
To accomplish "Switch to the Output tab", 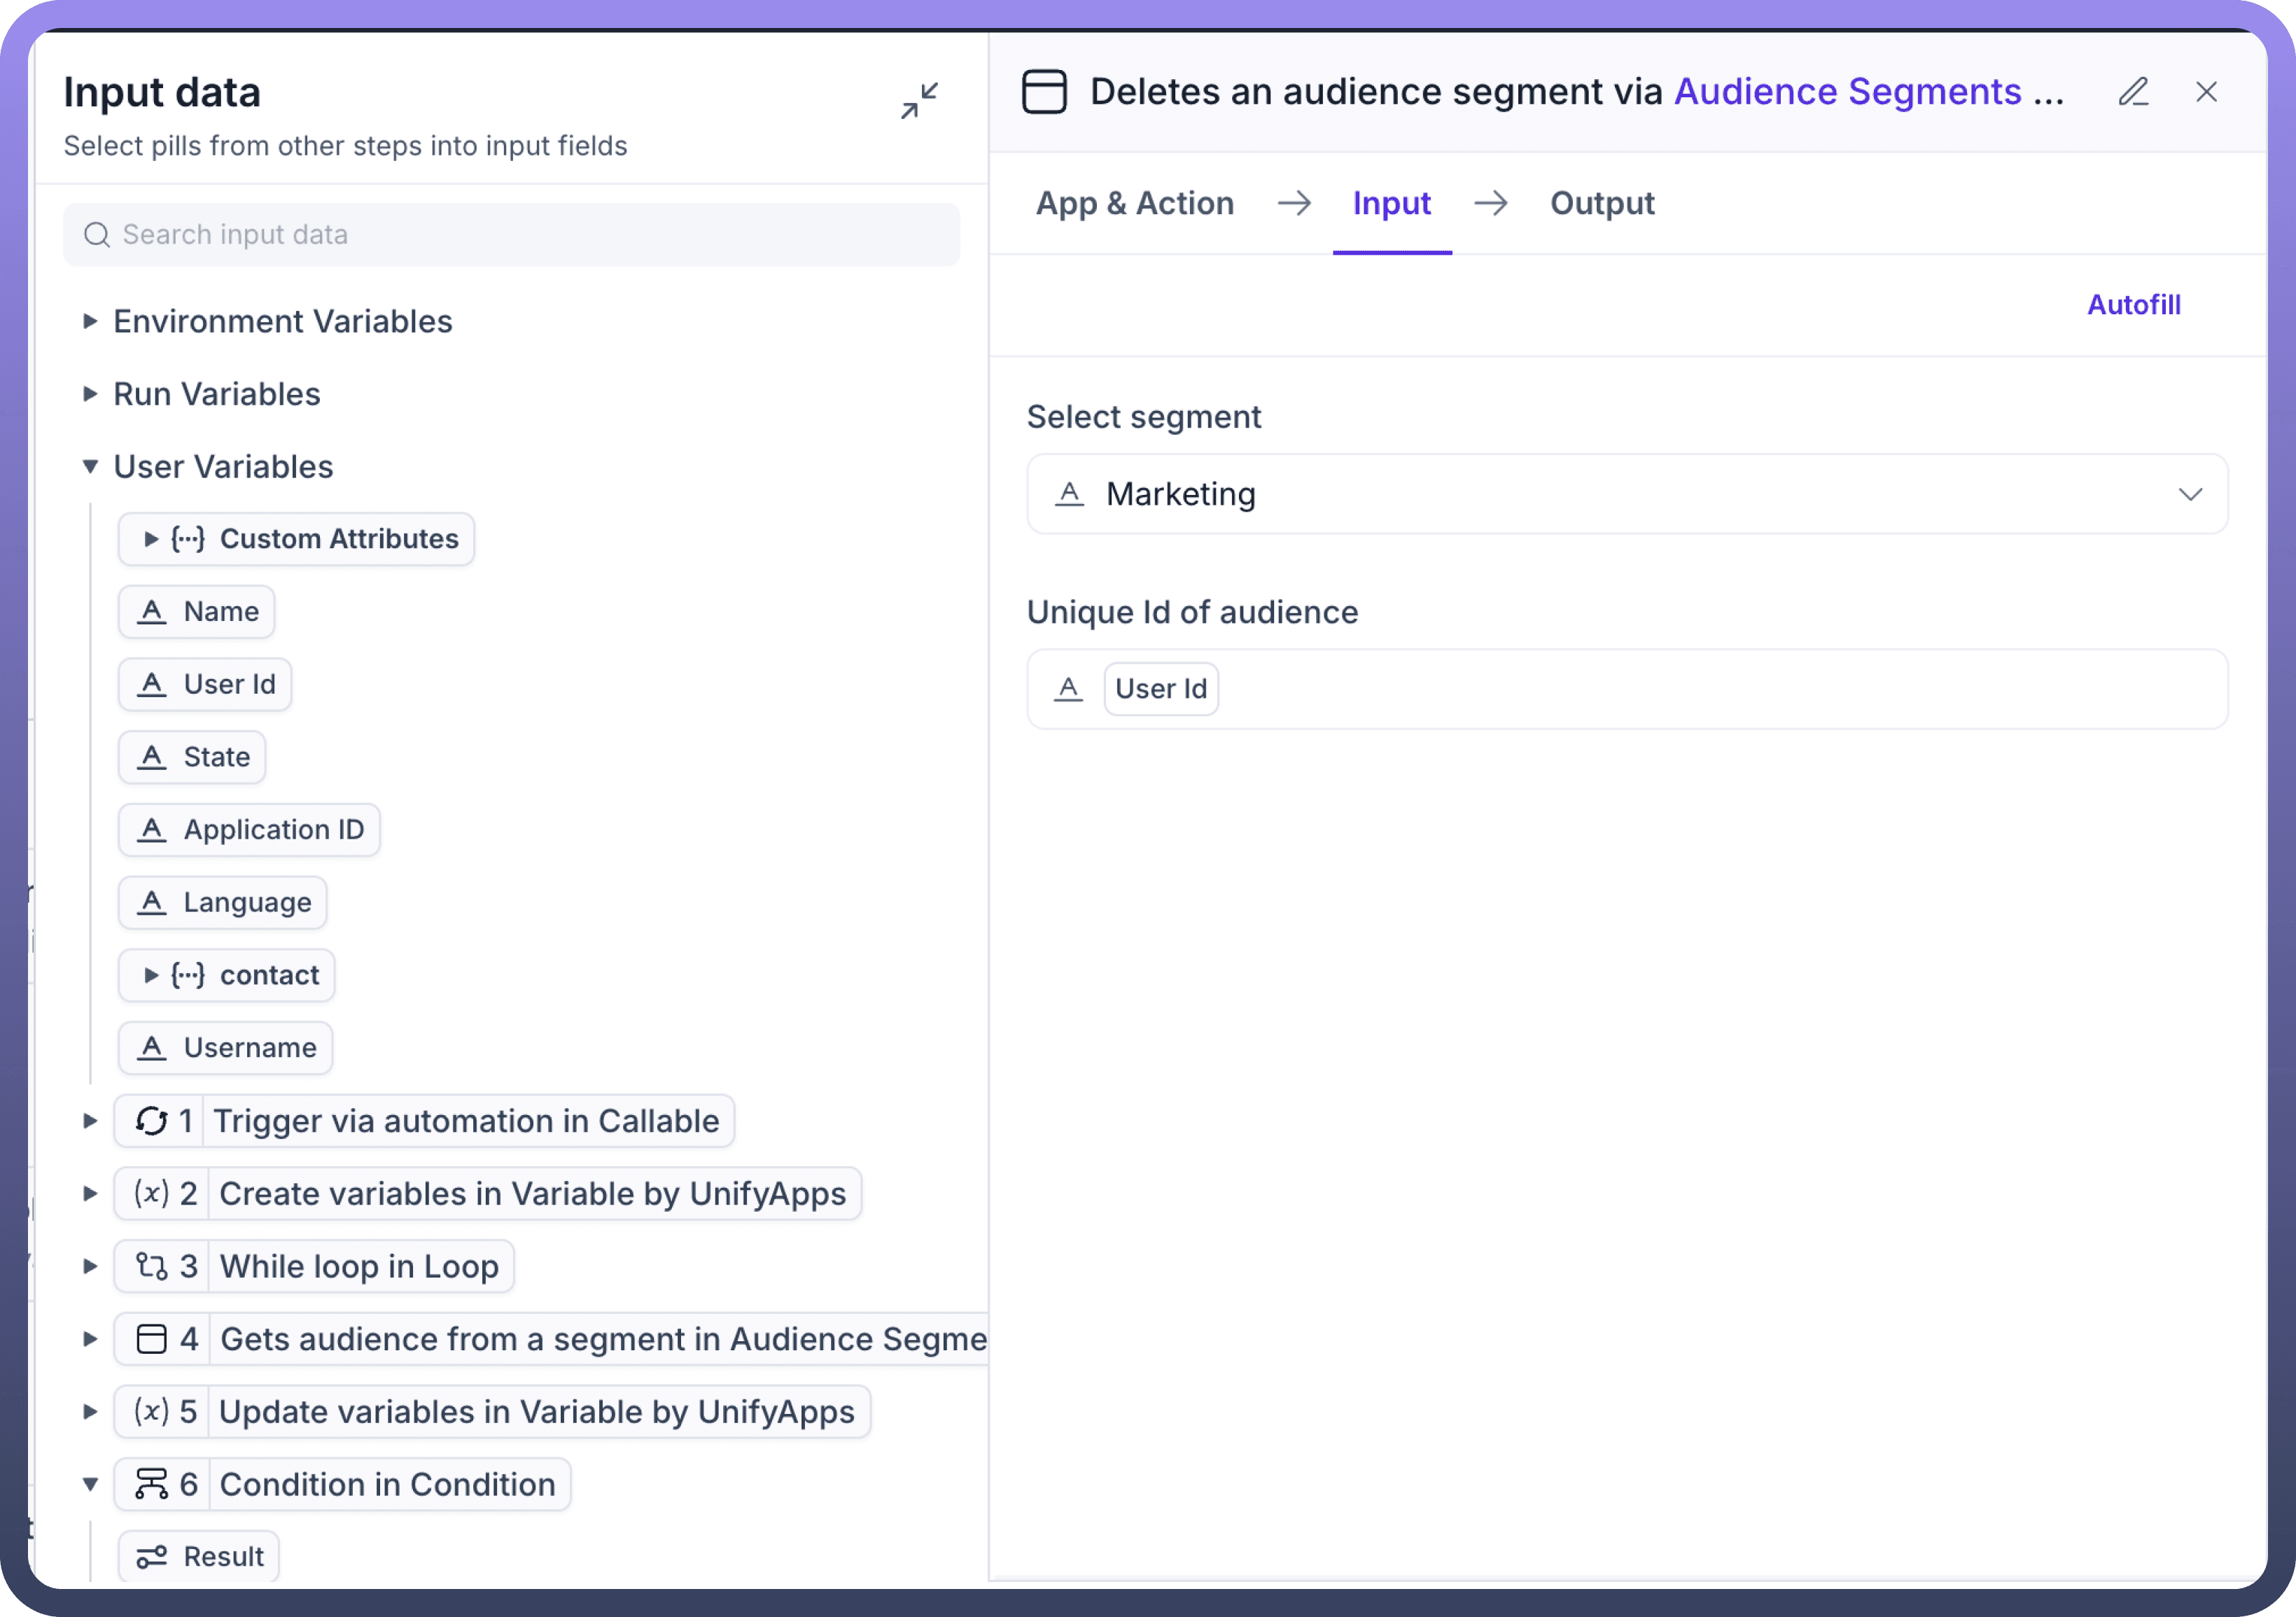I will pyautogui.click(x=1601, y=204).
